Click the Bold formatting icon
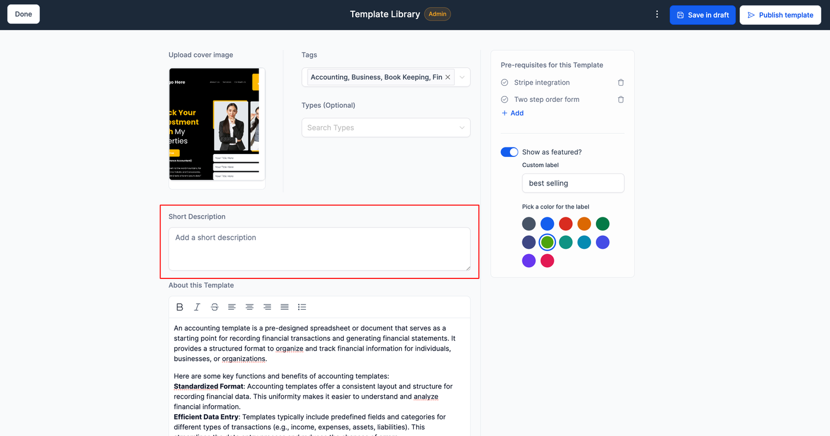This screenshot has width=830, height=436. click(x=180, y=307)
